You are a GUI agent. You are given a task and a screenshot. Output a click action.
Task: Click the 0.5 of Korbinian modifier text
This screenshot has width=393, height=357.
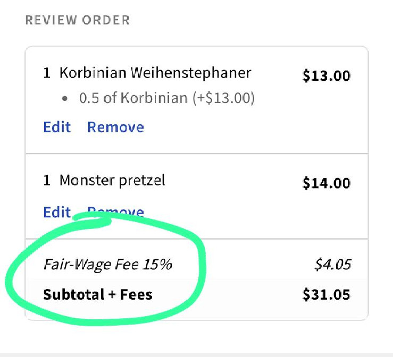coord(166,98)
